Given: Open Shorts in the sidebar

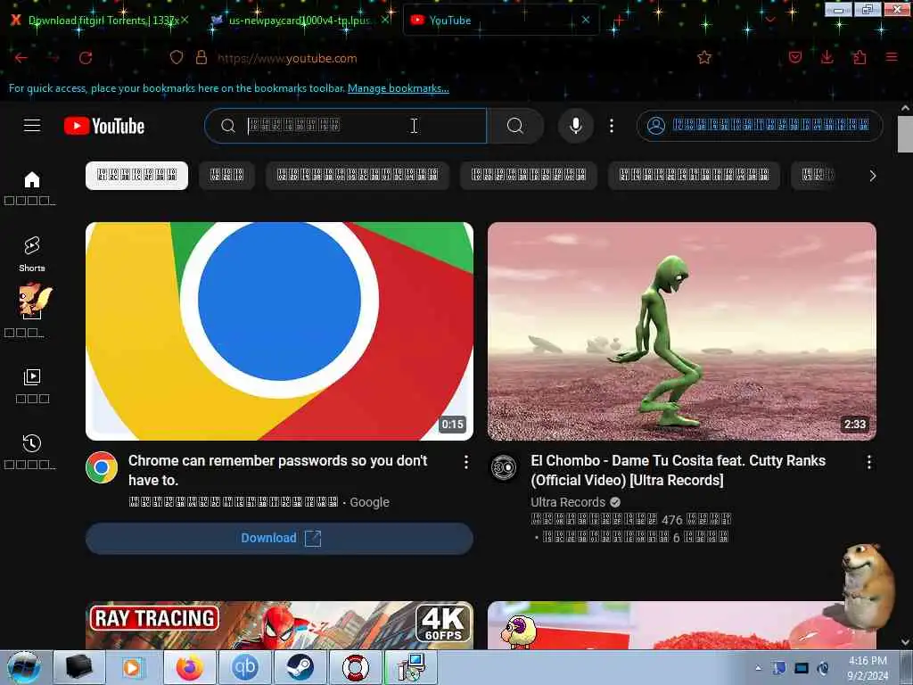Looking at the screenshot, I should tap(32, 254).
